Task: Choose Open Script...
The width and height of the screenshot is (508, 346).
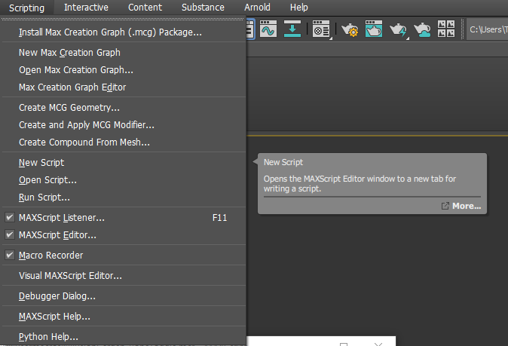Action: click(x=124, y=180)
